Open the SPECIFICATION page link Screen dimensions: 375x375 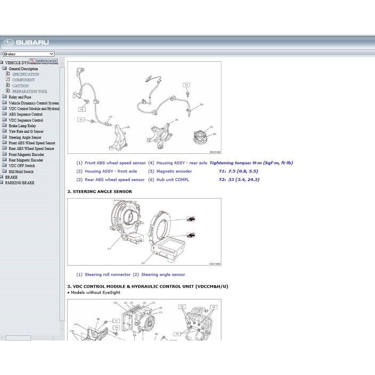(x=26, y=75)
